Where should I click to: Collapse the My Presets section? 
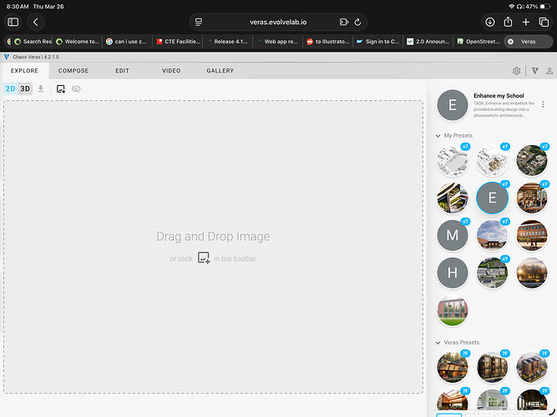tap(438, 135)
